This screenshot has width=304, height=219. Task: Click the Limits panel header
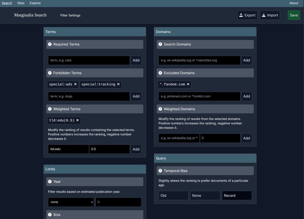click(95, 169)
